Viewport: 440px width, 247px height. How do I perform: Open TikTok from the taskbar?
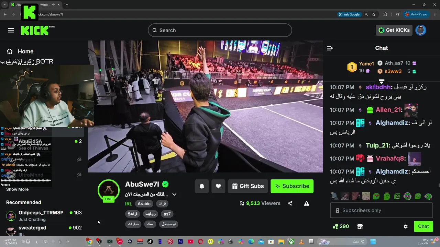[x=150, y=242]
